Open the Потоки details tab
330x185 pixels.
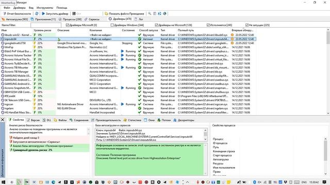pos(164,120)
